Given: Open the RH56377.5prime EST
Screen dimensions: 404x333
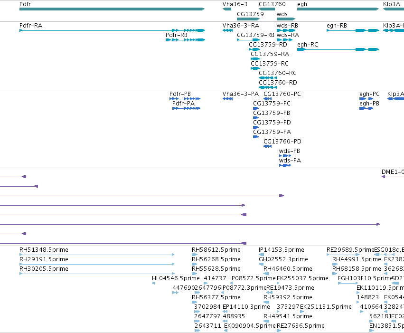Looking at the screenshot, I should click(195, 302).
